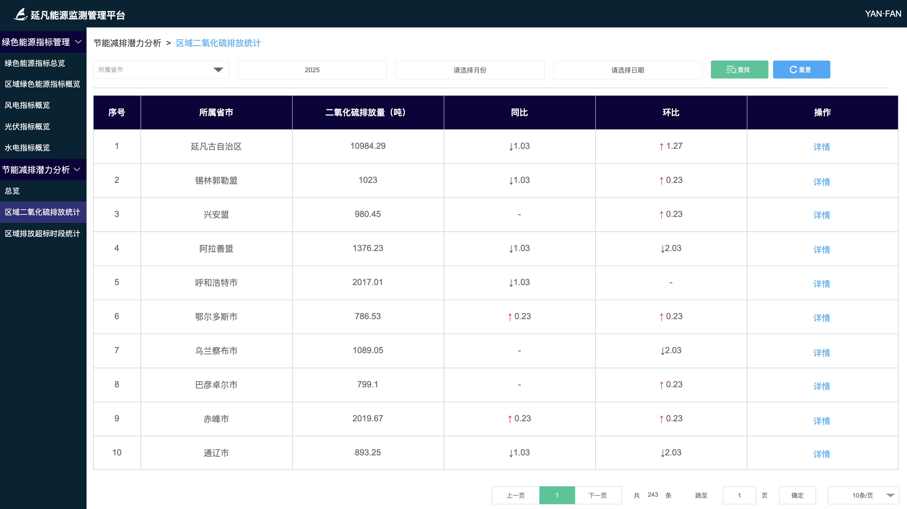Screen dimensions: 907x509
Task: Click the reset icon in 重置 button
Action: coord(793,70)
